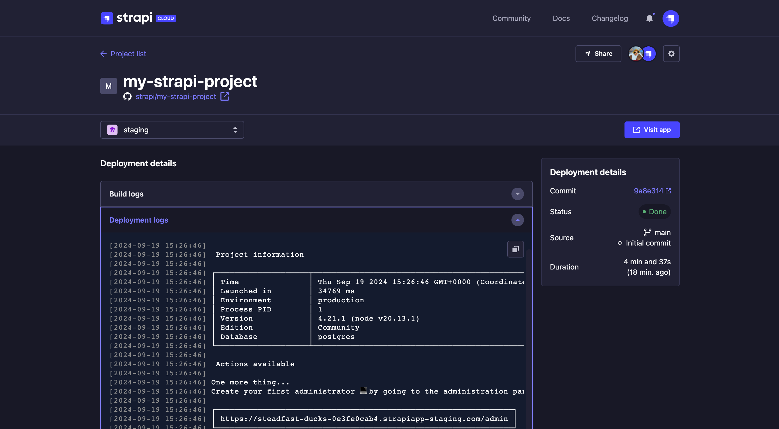Open the Docs page

[x=561, y=19]
